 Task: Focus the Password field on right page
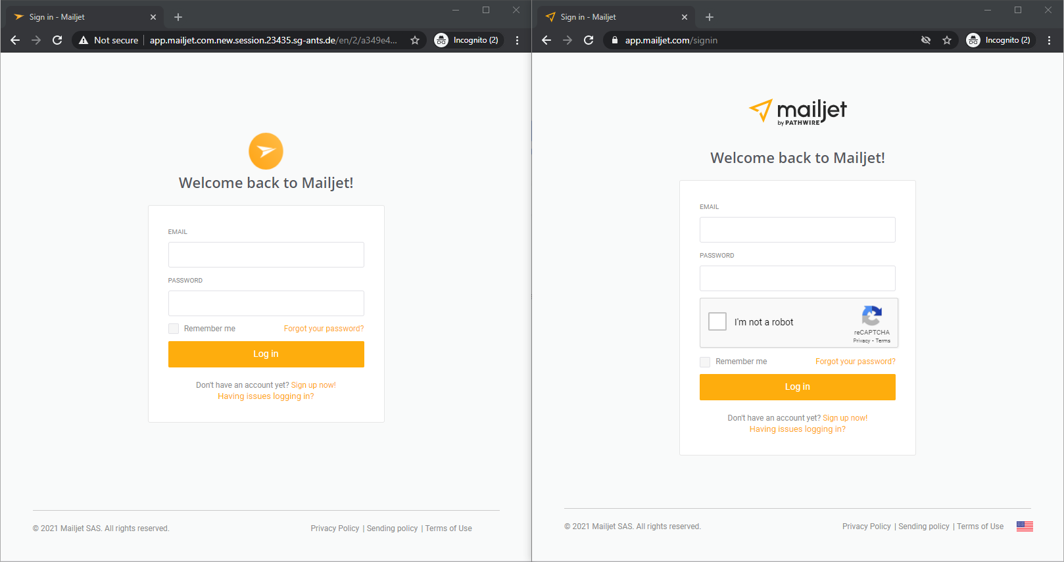tap(798, 278)
